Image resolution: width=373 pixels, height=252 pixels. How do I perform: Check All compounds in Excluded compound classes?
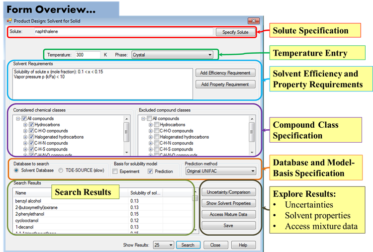149,118
